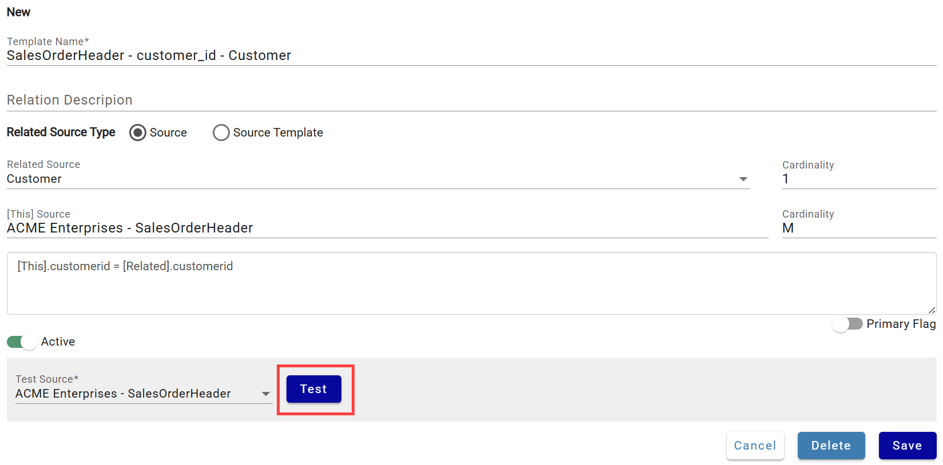Click the resize handle of expression box

(x=932, y=310)
